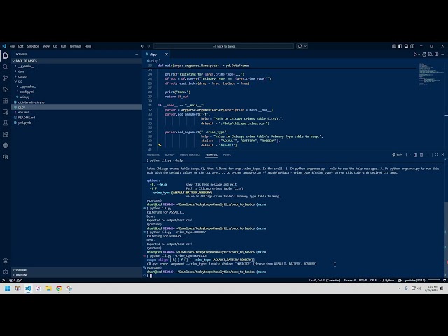This screenshot has width=448, height=336.
Task: Open the Run Python File dropdown arrow
Action: (419, 55)
